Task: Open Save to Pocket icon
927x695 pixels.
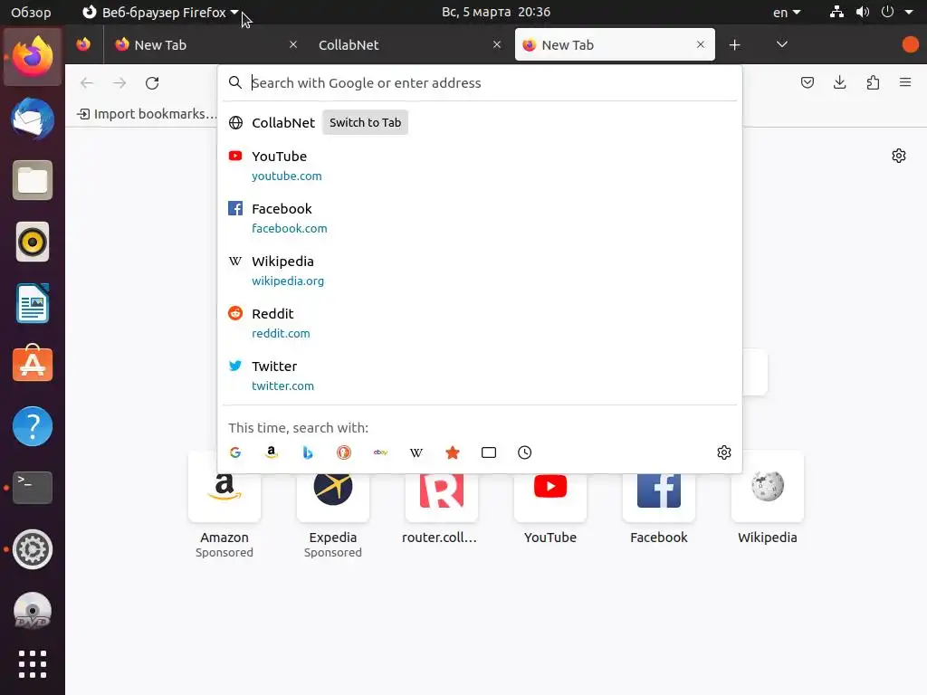Action: [807, 82]
